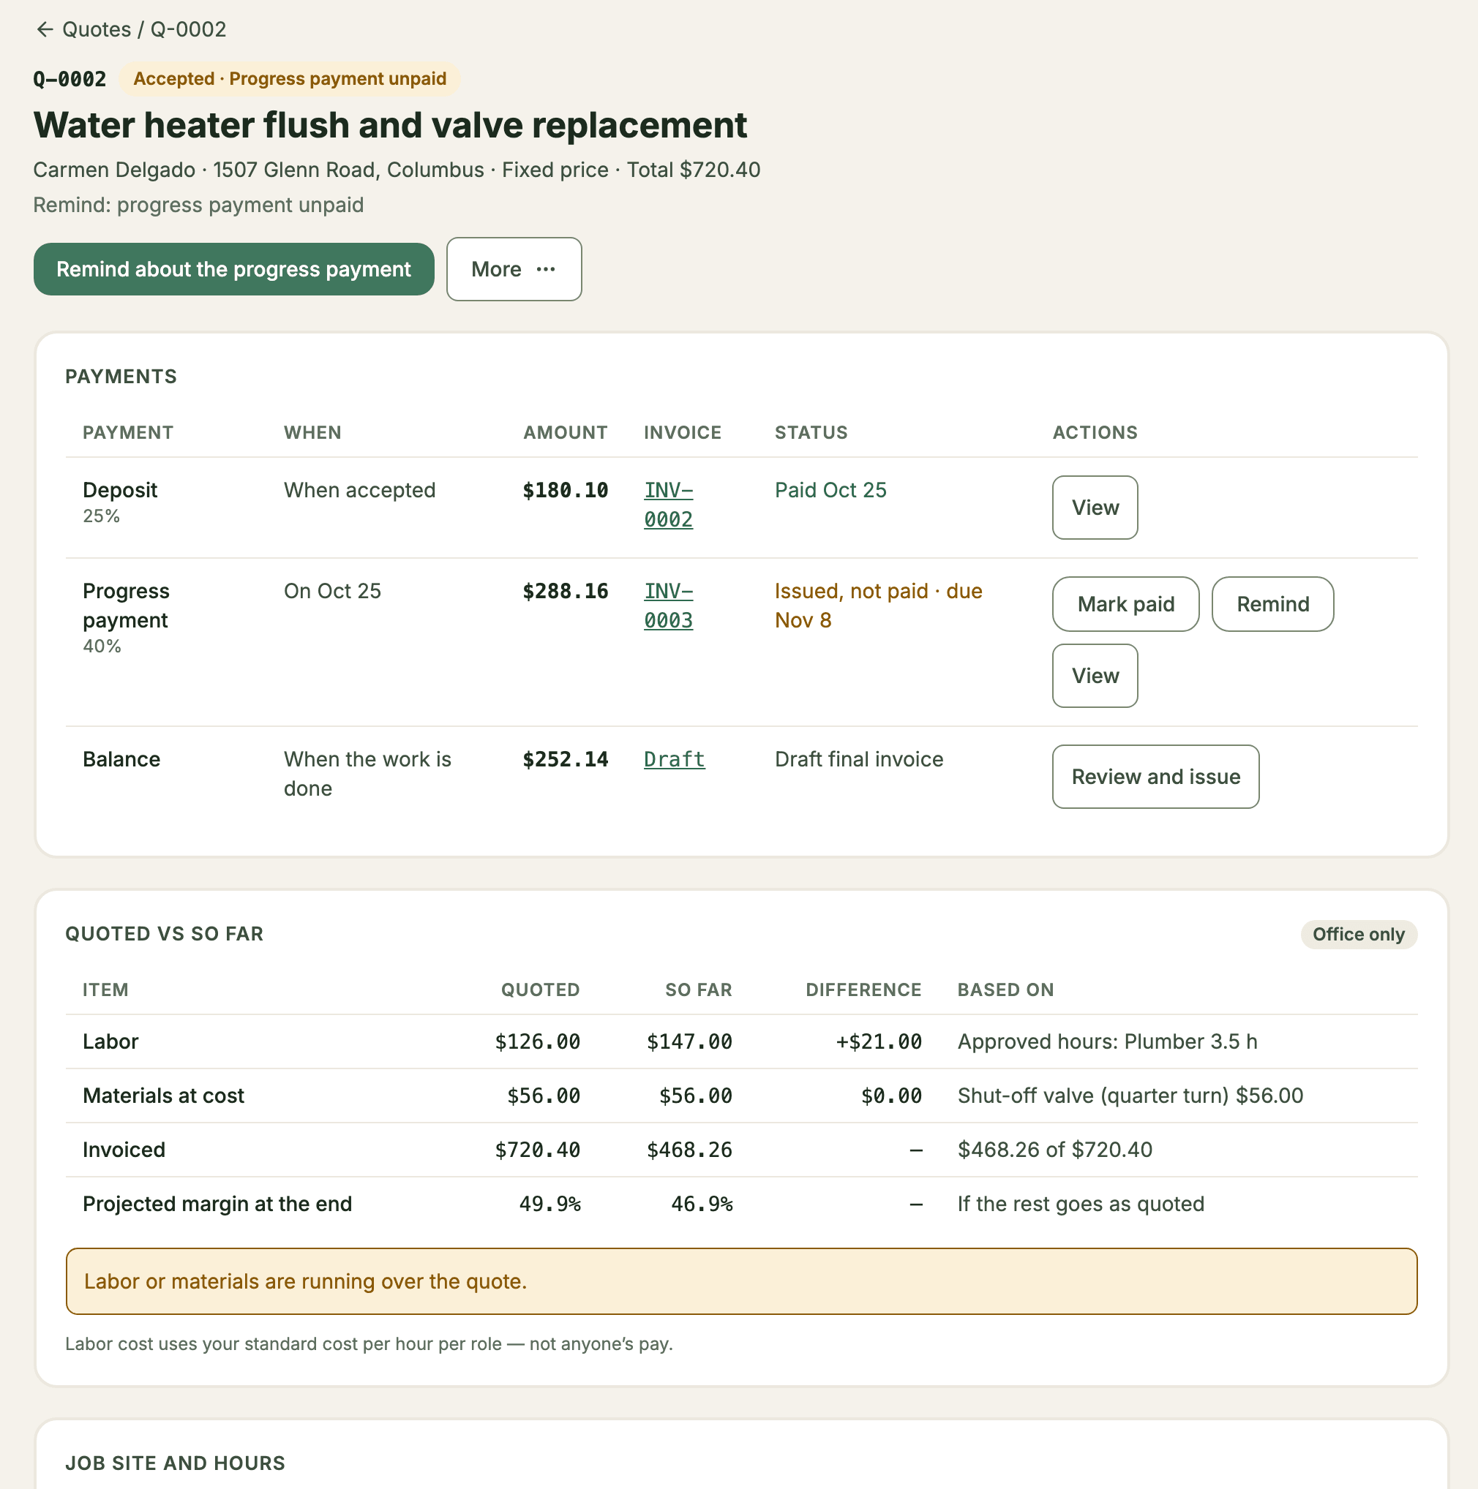1478x1489 pixels.
Task: Go to Quotes breadcrumb
Action: pyautogui.click(x=97, y=29)
